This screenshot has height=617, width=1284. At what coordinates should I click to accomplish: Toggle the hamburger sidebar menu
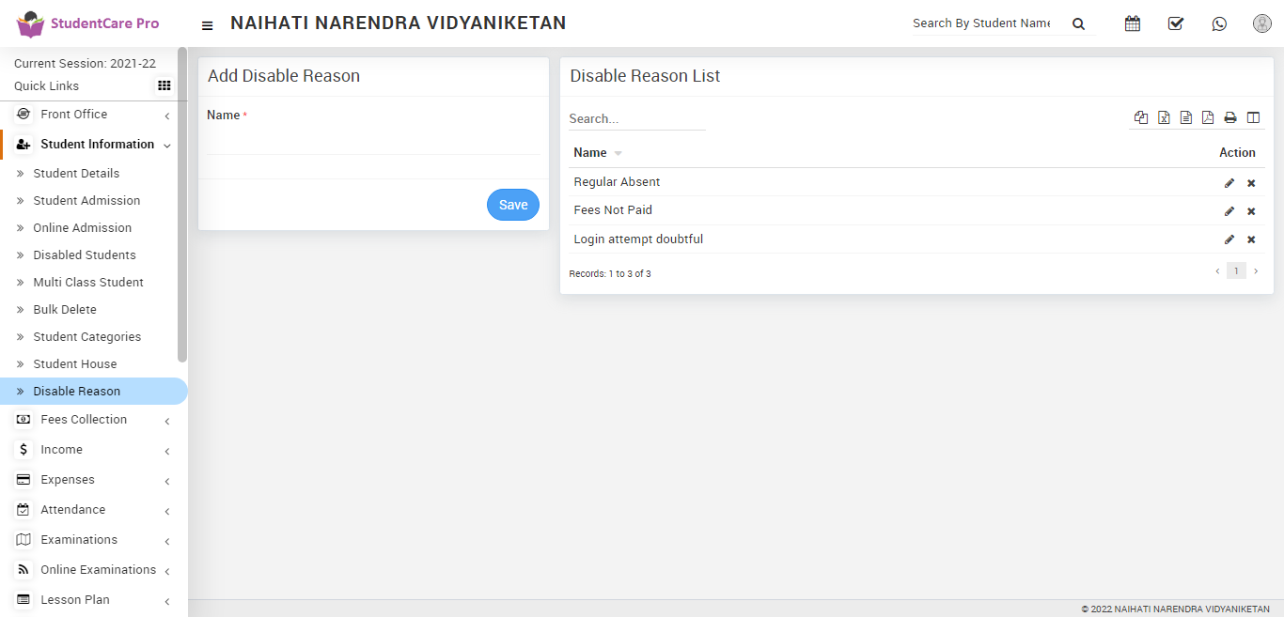(x=208, y=25)
